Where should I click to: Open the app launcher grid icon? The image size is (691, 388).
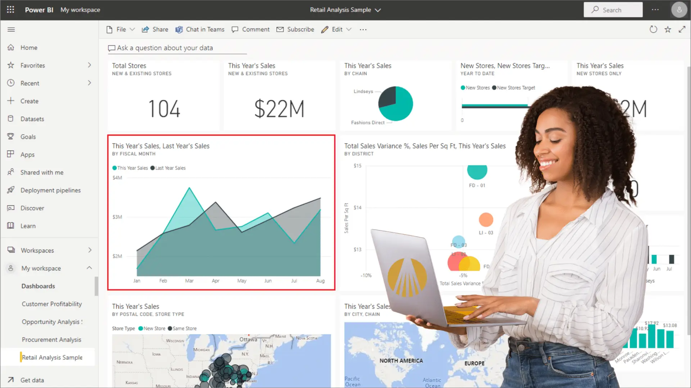point(10,10)
